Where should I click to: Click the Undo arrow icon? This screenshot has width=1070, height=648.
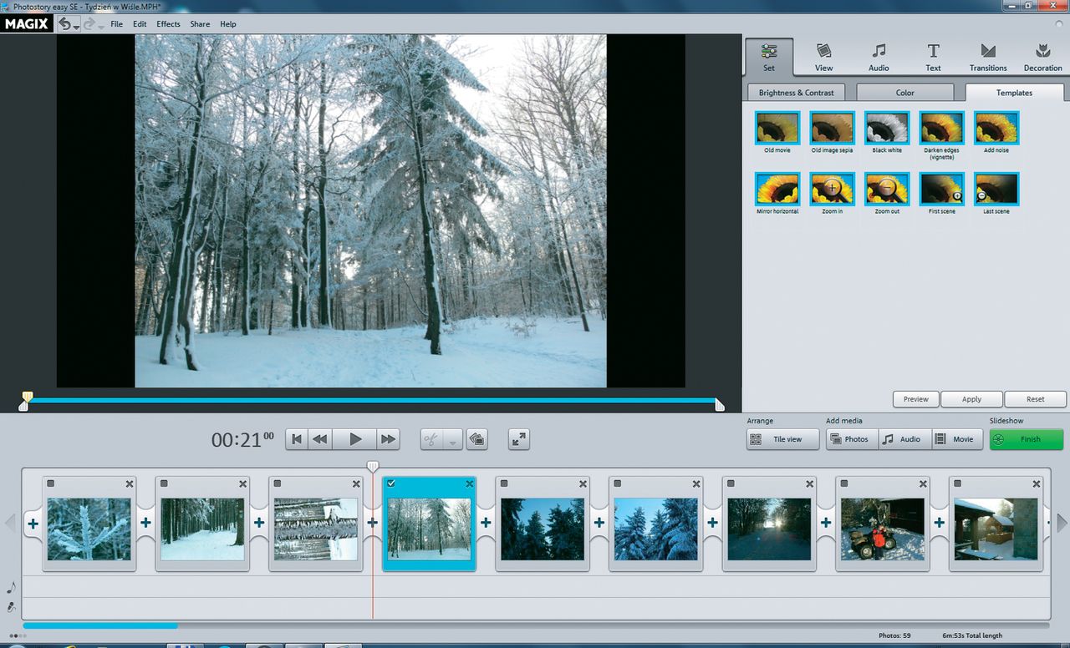pyautogui.click(x=64, y=24)
